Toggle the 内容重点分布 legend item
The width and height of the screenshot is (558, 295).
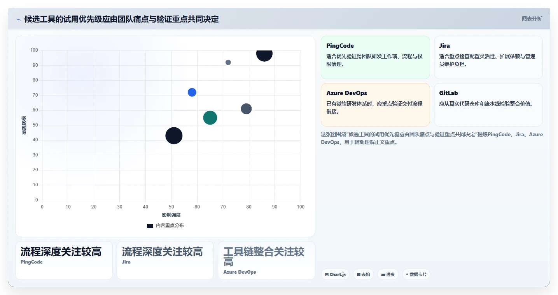point(165,226)
